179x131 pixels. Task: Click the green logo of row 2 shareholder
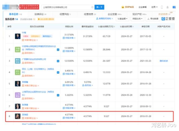coord(18,50)
